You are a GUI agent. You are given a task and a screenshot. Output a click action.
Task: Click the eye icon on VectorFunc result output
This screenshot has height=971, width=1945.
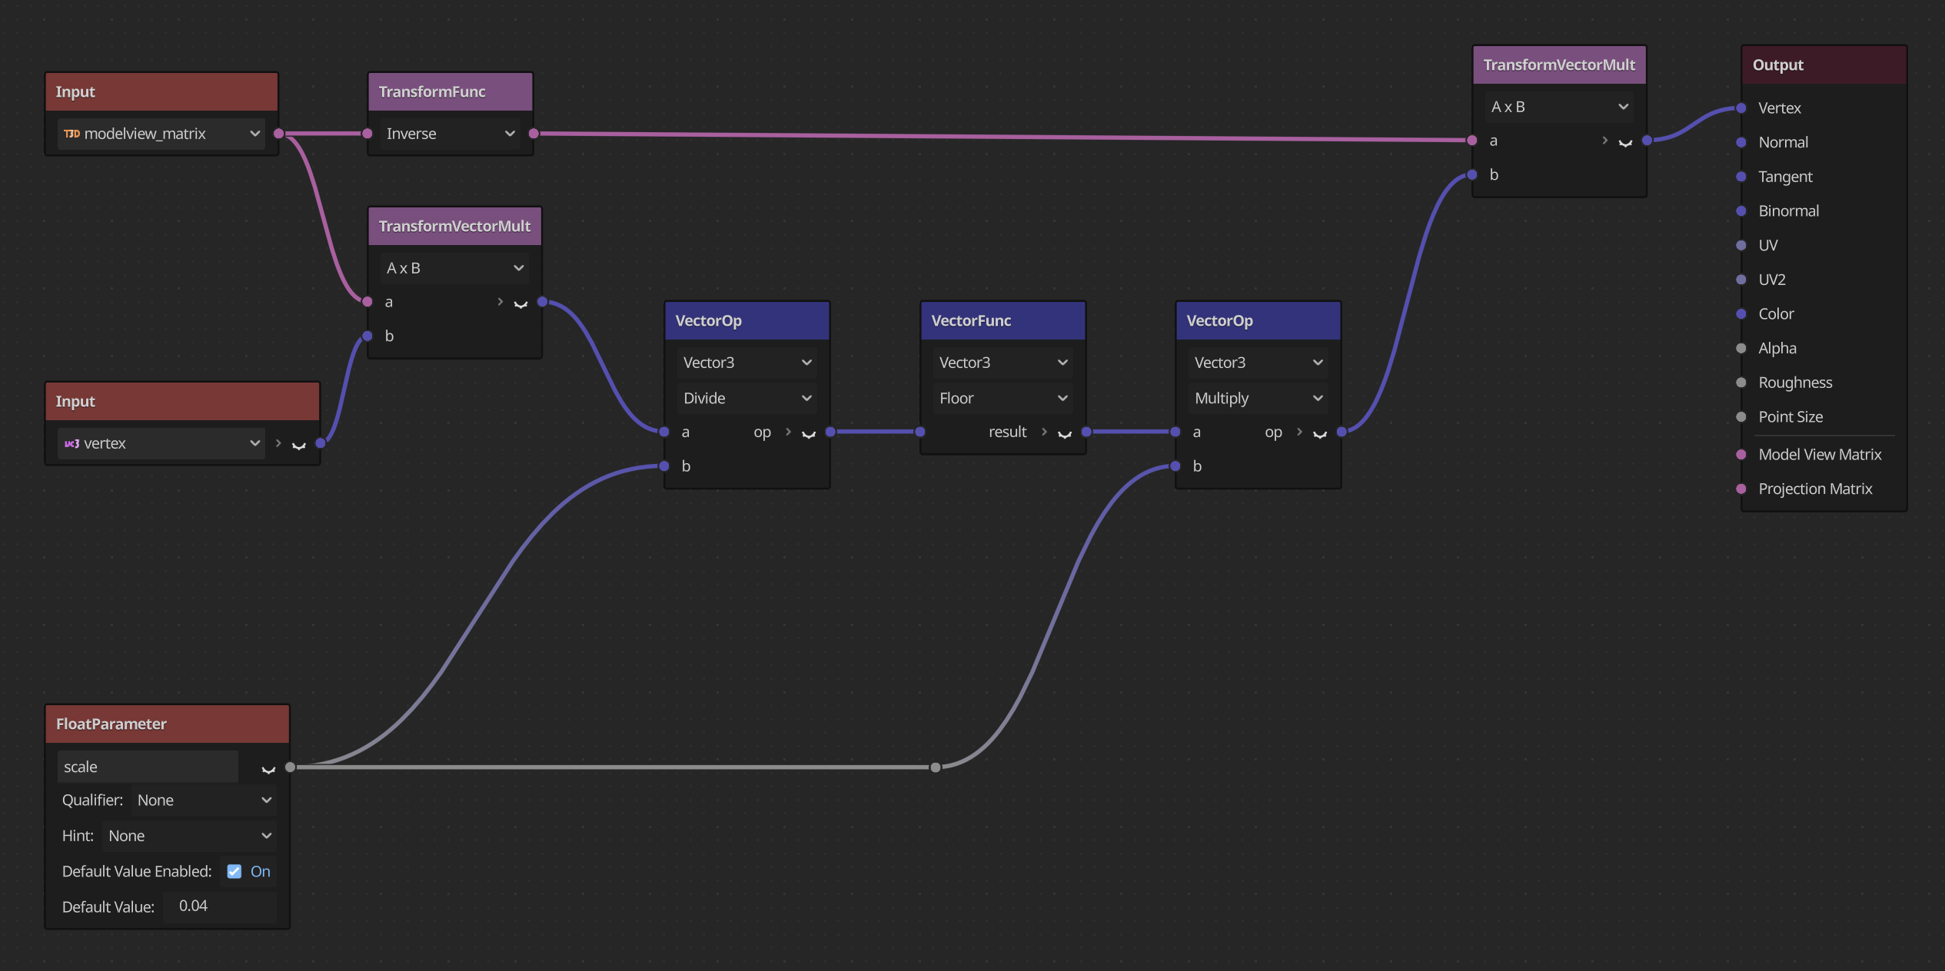[1065, 434]
